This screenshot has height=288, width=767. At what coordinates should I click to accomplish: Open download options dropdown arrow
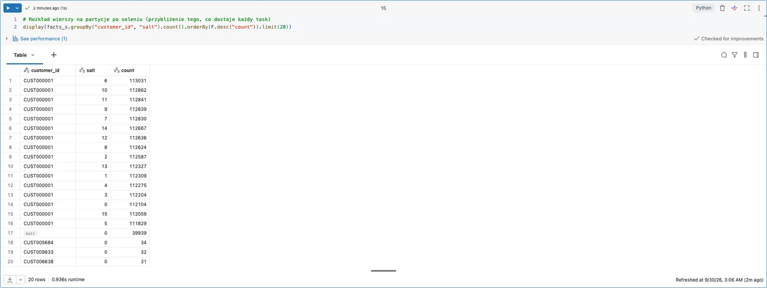click(21, 279)
